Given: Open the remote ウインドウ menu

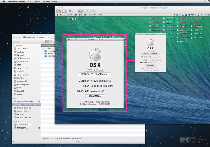Looking at the screenshot, I should point(92,15).
